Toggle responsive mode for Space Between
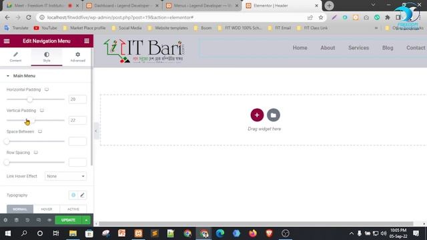Image resolution: width=427 pixels, height=240 pixels. (x=40, y=131)
